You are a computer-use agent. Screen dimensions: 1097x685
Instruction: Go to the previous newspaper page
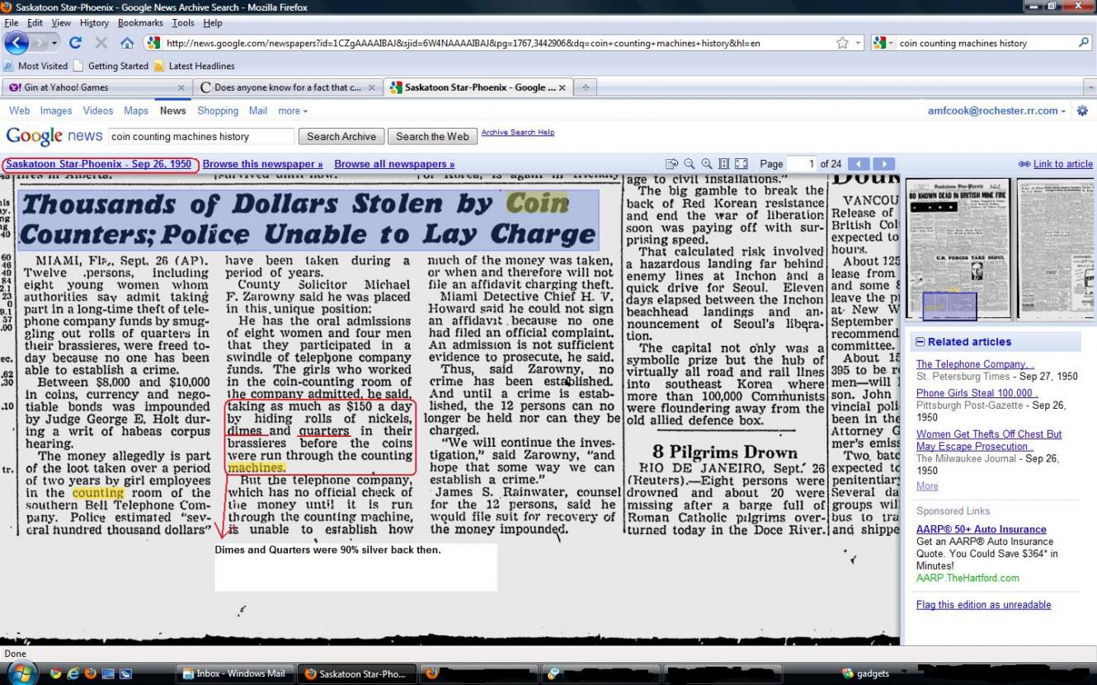859,164
